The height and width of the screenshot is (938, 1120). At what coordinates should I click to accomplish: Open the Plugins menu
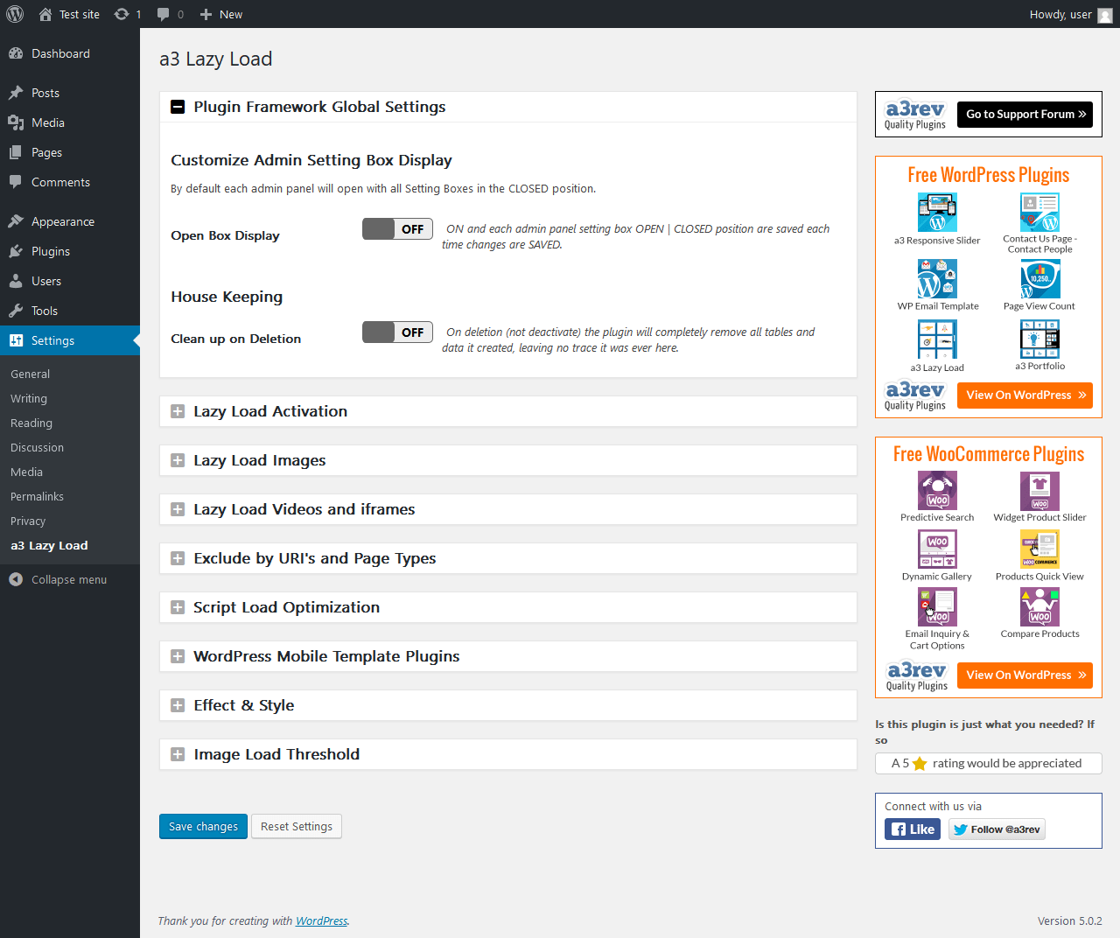70,251
